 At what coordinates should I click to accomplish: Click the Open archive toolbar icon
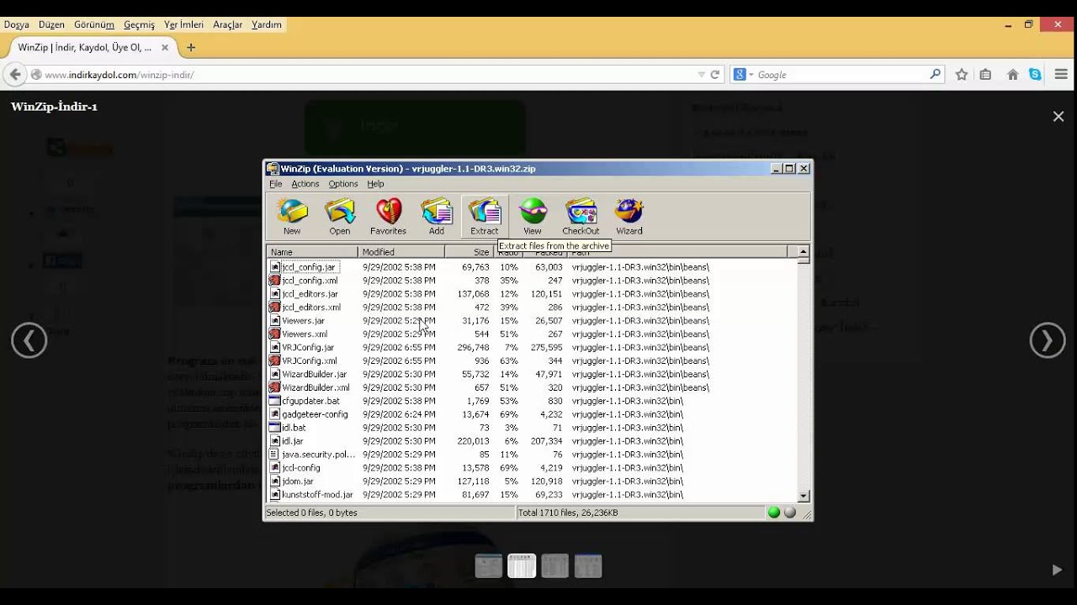(340, 216)
